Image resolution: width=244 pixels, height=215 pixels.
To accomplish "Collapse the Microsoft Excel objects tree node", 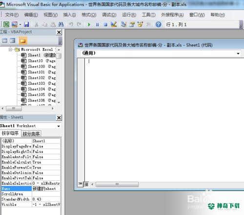I will 11,49.
